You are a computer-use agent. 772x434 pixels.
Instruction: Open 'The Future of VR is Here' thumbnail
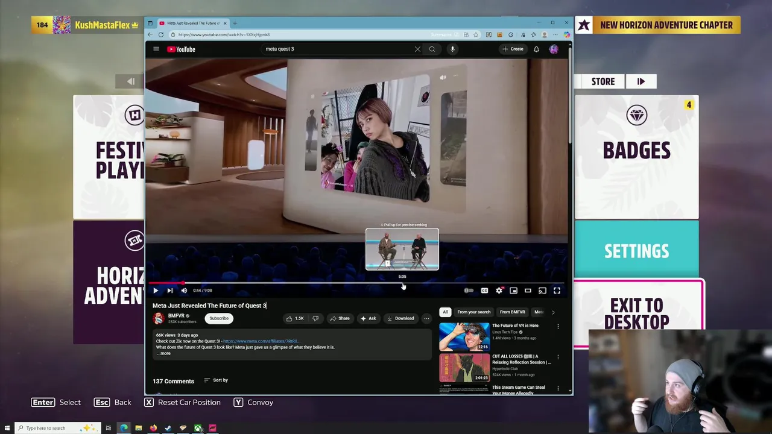464,337
